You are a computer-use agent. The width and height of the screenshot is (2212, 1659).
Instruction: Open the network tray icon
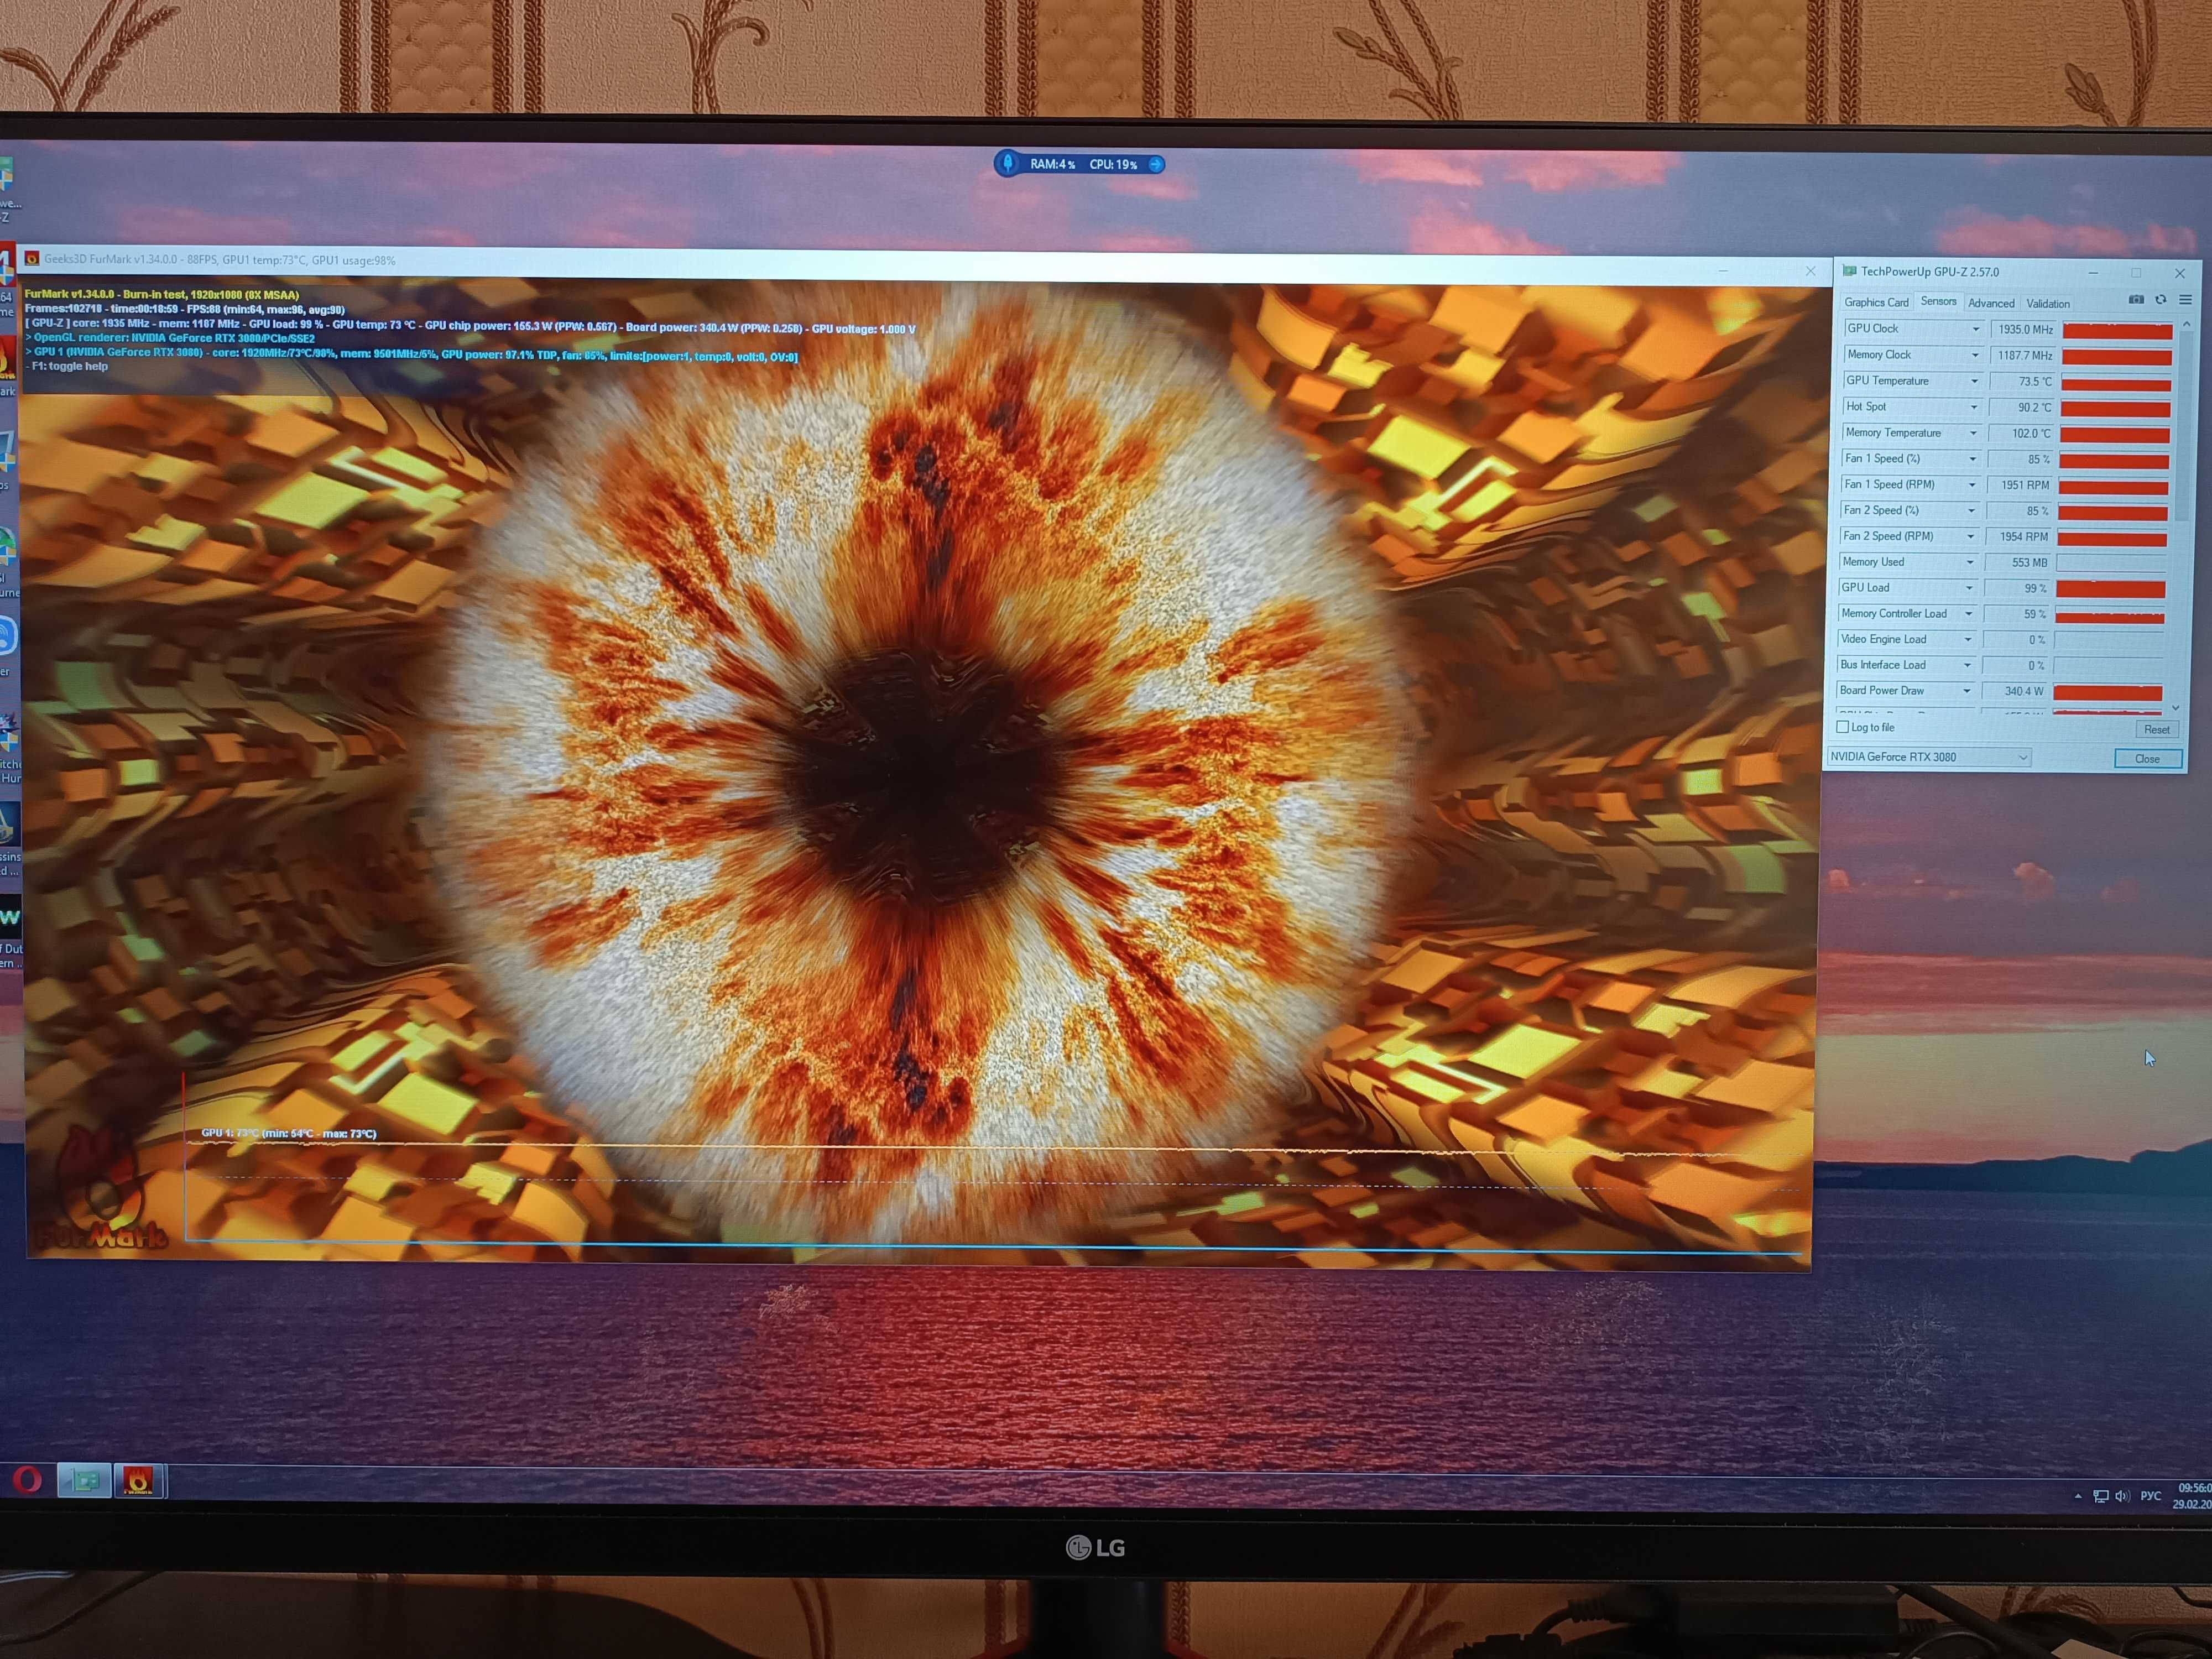point(2100,1497)
